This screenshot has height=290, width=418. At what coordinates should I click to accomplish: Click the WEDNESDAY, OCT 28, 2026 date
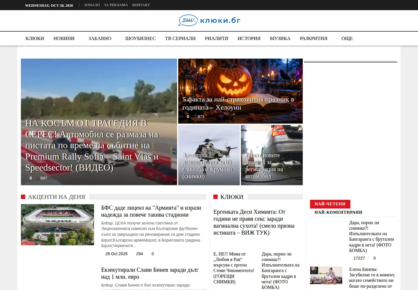click(49, 5)
